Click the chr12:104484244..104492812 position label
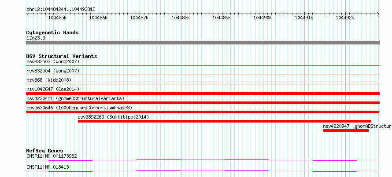Image resolution: width=392 pixels, height=177 pixels. pos(61,10)
